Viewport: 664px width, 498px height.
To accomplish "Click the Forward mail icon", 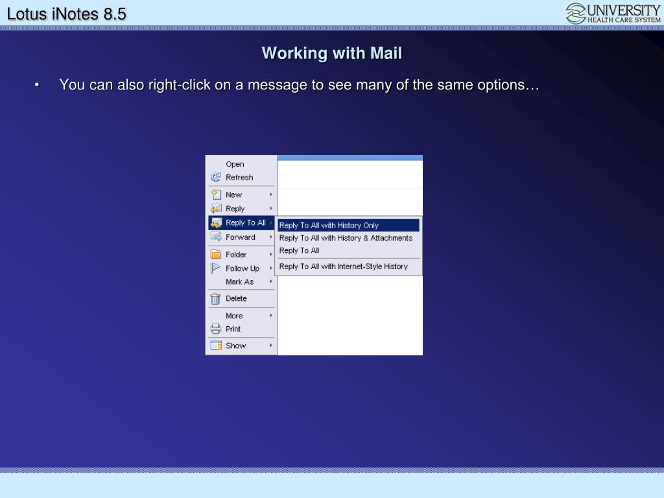I will tap(216, 237).
